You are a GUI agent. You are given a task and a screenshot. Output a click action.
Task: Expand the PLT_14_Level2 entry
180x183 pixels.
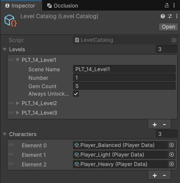point(18,103)
